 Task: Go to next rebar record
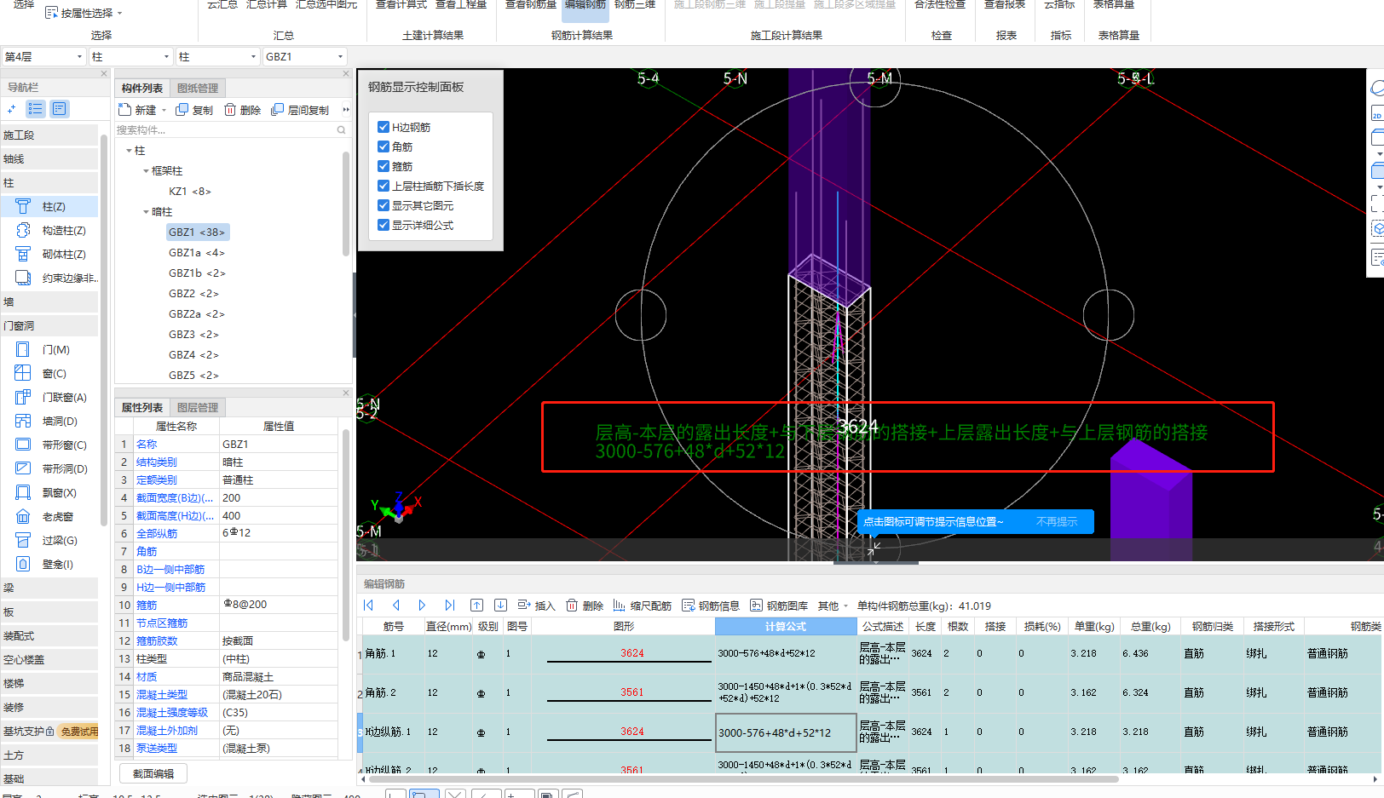[422, 606]
